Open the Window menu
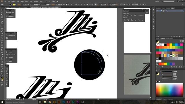Screen dimensions: 185x104 [36, 1]
